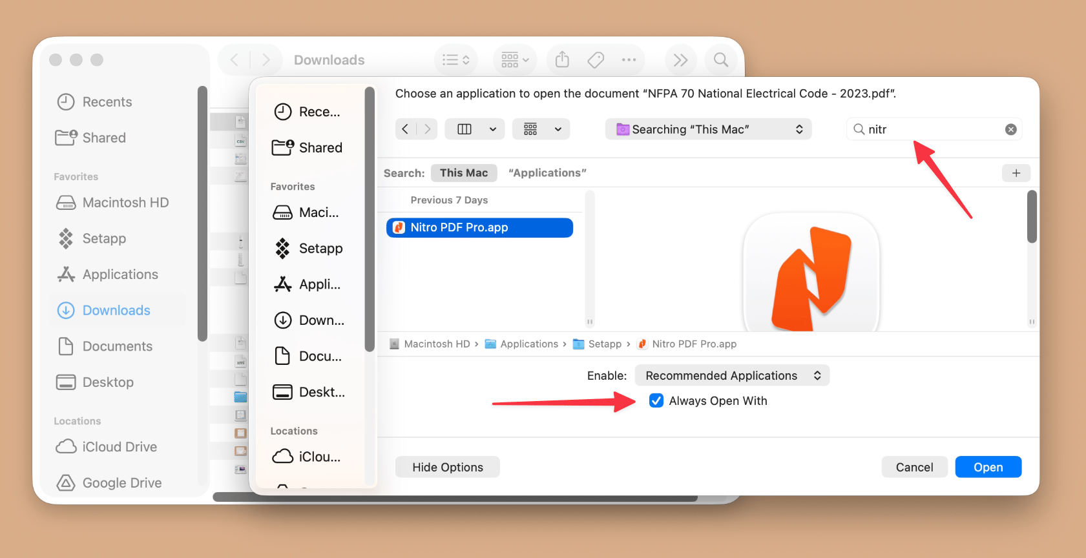Go back in Finder Downloads window
This screenshot has width=1086, height=558.
[235, 60]
